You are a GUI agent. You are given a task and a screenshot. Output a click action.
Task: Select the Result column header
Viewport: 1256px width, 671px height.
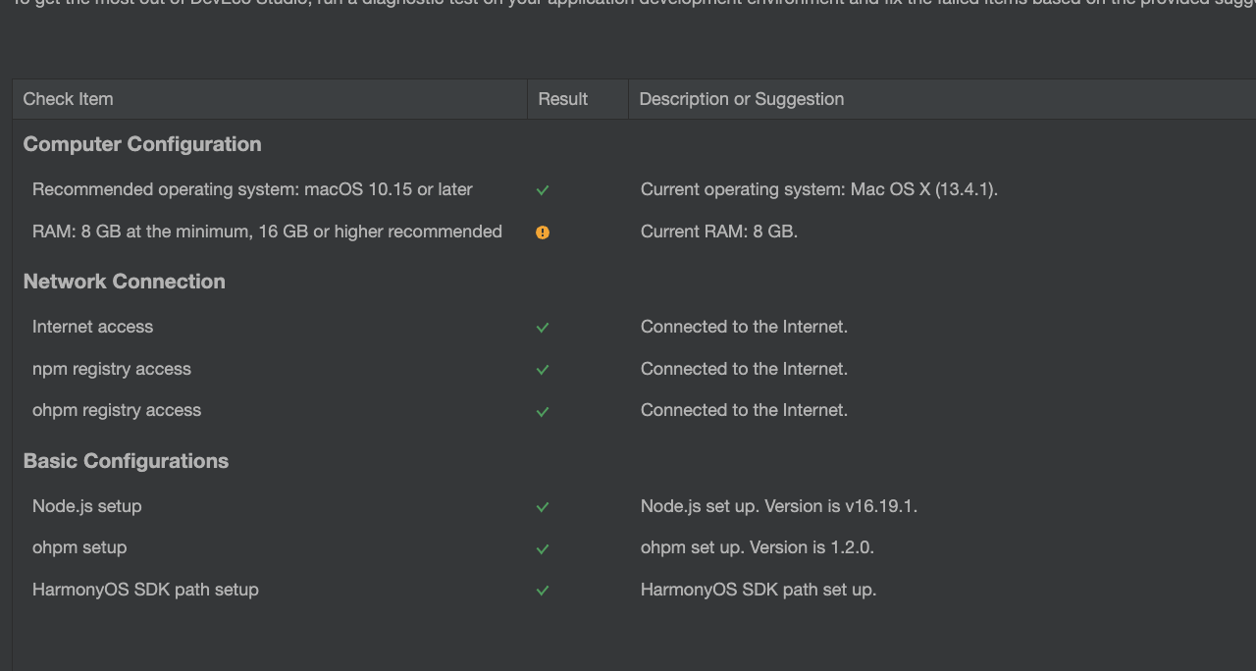(578, 99)
